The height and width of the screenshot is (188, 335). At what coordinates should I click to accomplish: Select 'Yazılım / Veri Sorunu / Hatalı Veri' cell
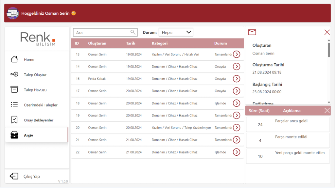click(175, 55)
